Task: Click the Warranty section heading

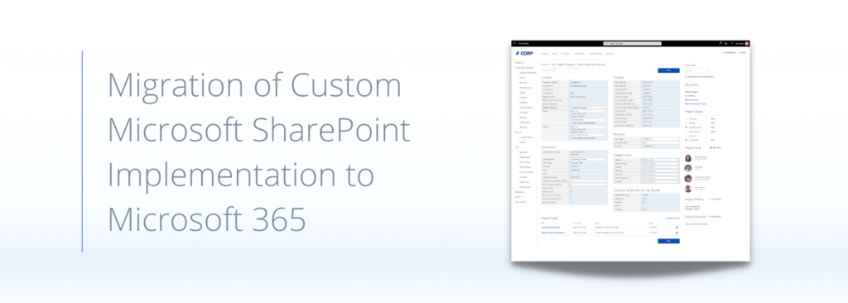Action: tap(619, 134)
